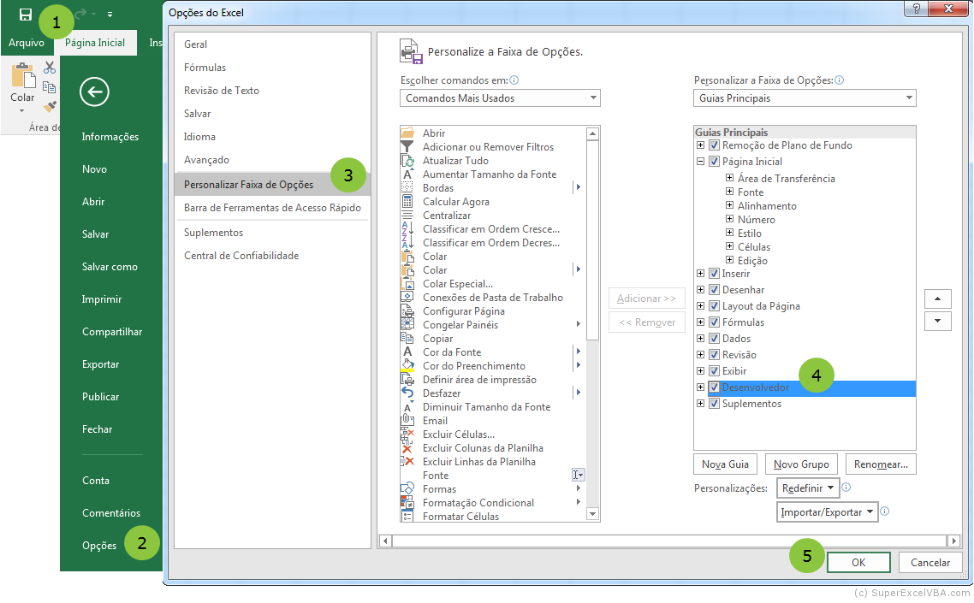Image resolution: width=974 pixels, height=603 pixels.
Task: Select the Cor do Preenchimento paint bucket icon
Action: pos(407,365)
